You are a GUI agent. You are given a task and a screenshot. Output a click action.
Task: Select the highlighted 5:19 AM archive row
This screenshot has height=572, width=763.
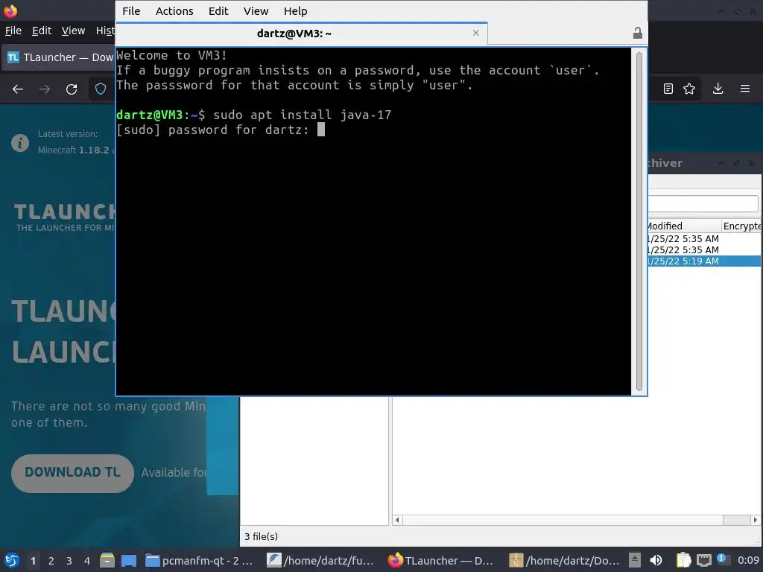pyautogui.click(x=704, y=261)
